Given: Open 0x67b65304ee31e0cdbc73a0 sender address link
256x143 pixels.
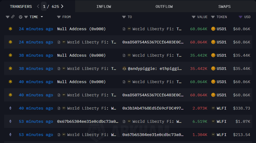Looking at the screenshot, I should click(x=88, y=121).
